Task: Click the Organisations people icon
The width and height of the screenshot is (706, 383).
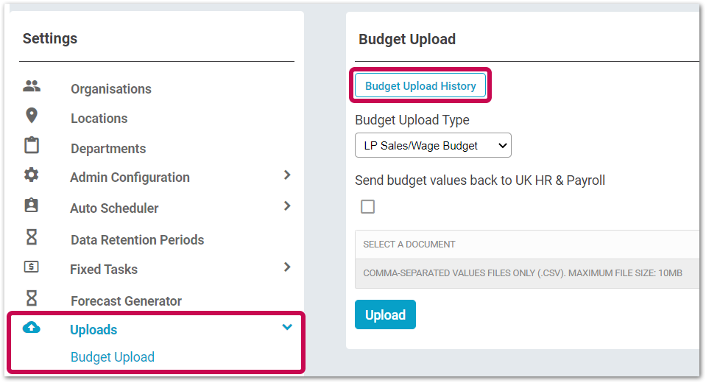Action: click(32, 85)
